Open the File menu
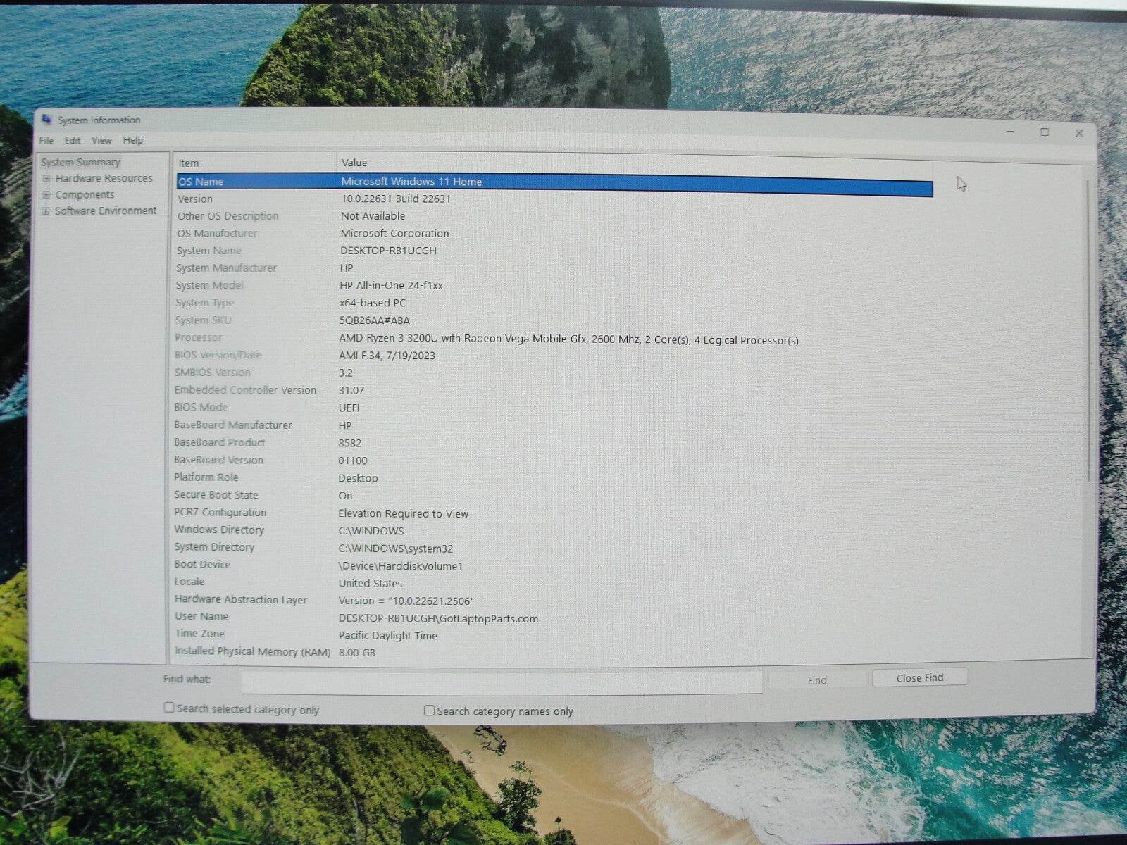Image resolution: width=1127 pixels, height=845 pixels. 46,140
